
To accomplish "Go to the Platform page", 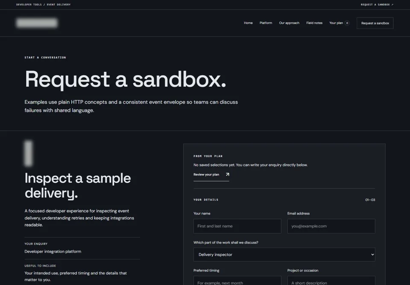I will [266, 23].
